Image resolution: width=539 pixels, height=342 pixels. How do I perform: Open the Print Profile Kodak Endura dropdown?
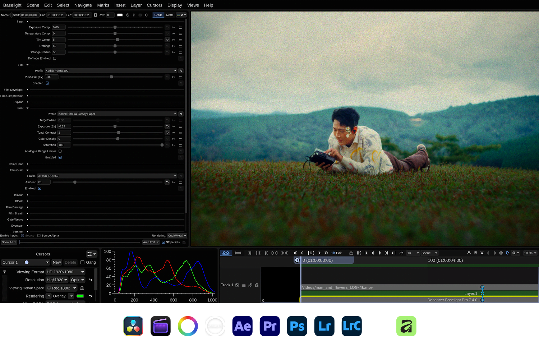(x=118, y=114)
